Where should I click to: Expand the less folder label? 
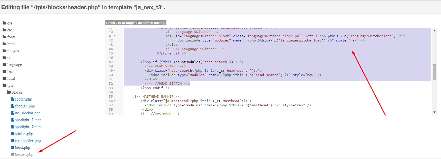[x=10, y=72]
